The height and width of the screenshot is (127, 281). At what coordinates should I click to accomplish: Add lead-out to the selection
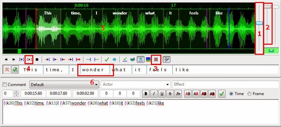click(x=96, y=59)
